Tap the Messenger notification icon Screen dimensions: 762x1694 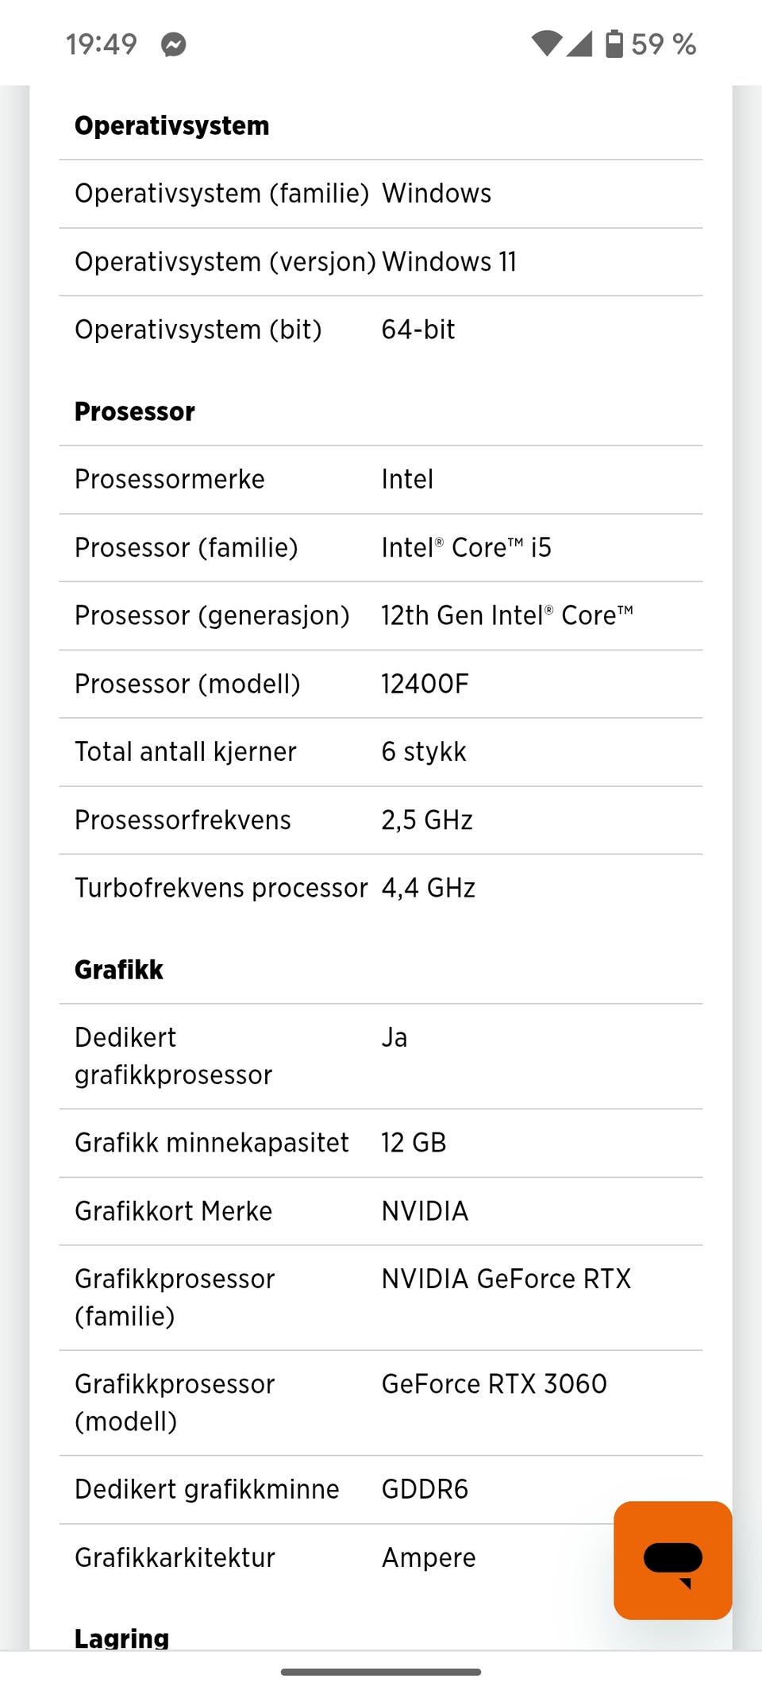(x=173, y=44)
